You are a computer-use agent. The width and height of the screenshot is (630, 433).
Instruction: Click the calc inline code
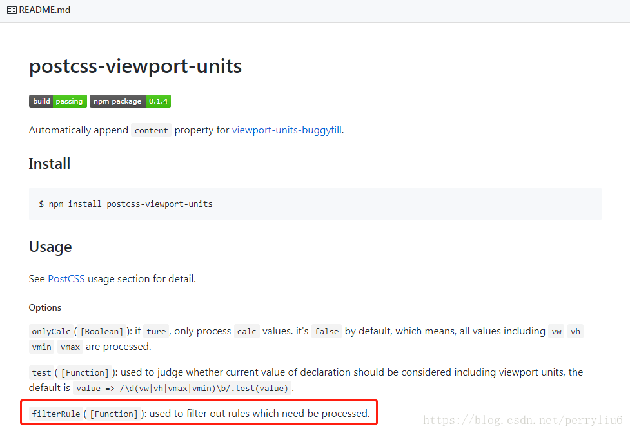click(x=246, y=332)
